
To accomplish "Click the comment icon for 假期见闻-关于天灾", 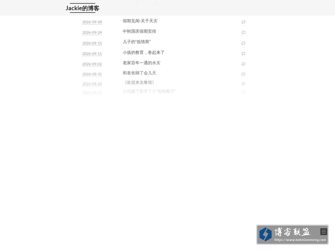I will 243,22.
